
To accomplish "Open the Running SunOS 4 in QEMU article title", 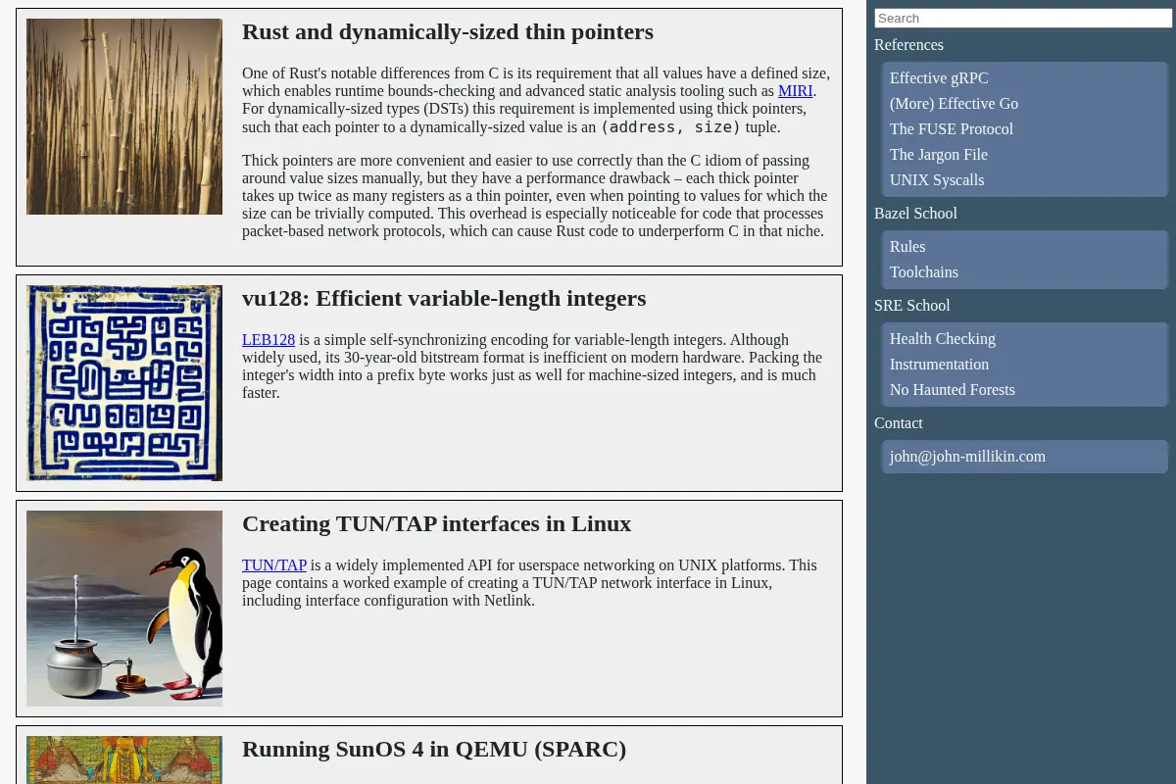I will 434,749.
